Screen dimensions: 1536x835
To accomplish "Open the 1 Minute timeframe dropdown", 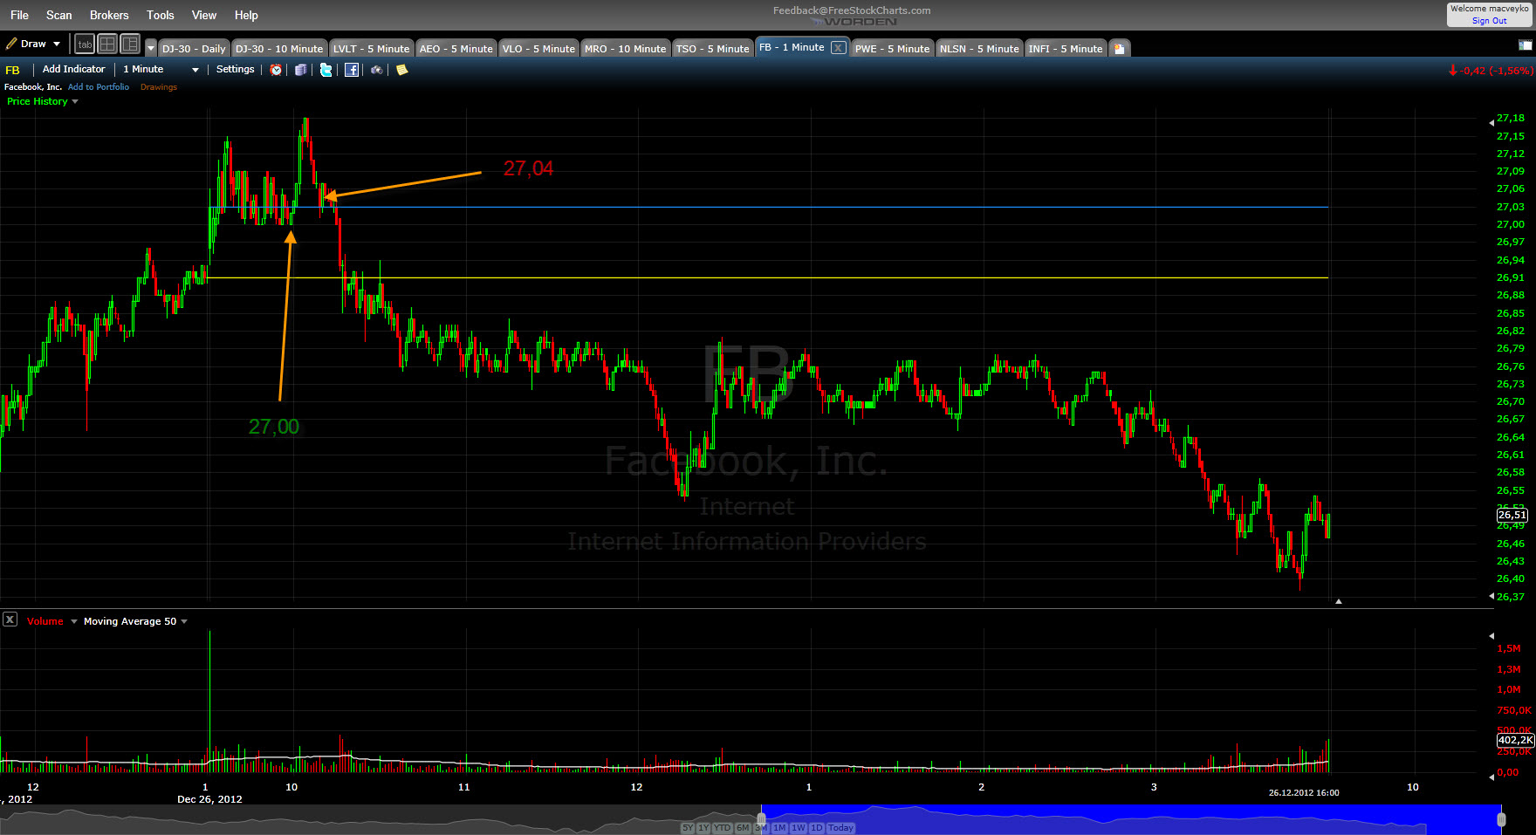I will coord(161,69).
